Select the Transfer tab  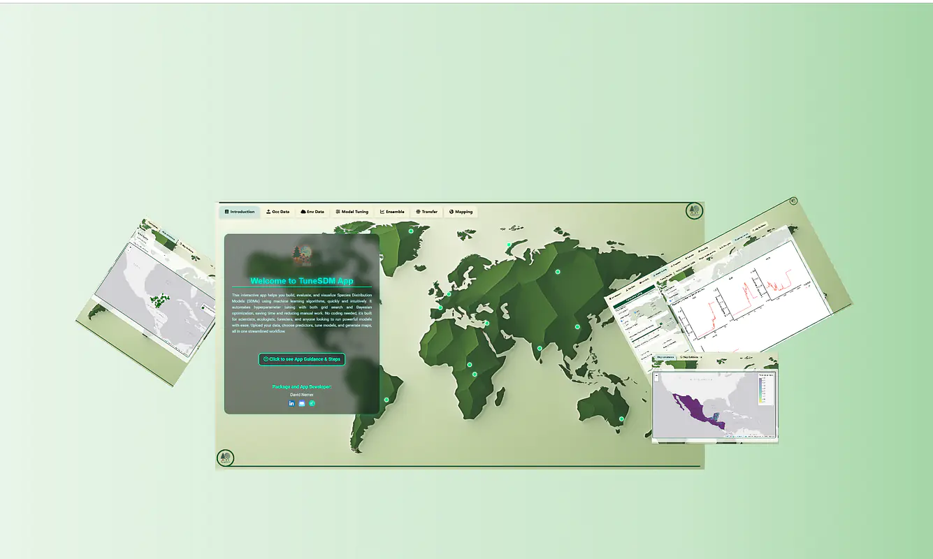[x=426, y=212]
